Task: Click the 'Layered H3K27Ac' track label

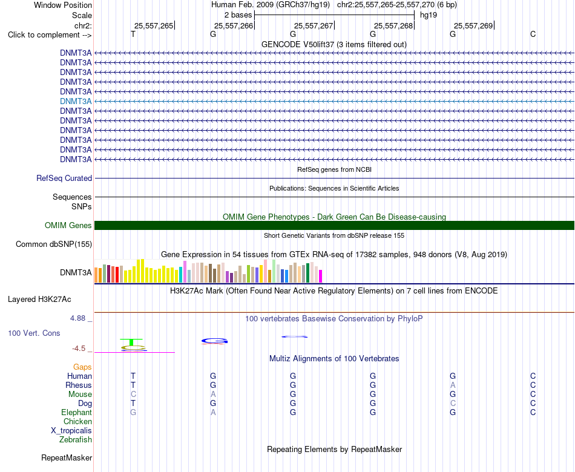Action: pos(39,300)
